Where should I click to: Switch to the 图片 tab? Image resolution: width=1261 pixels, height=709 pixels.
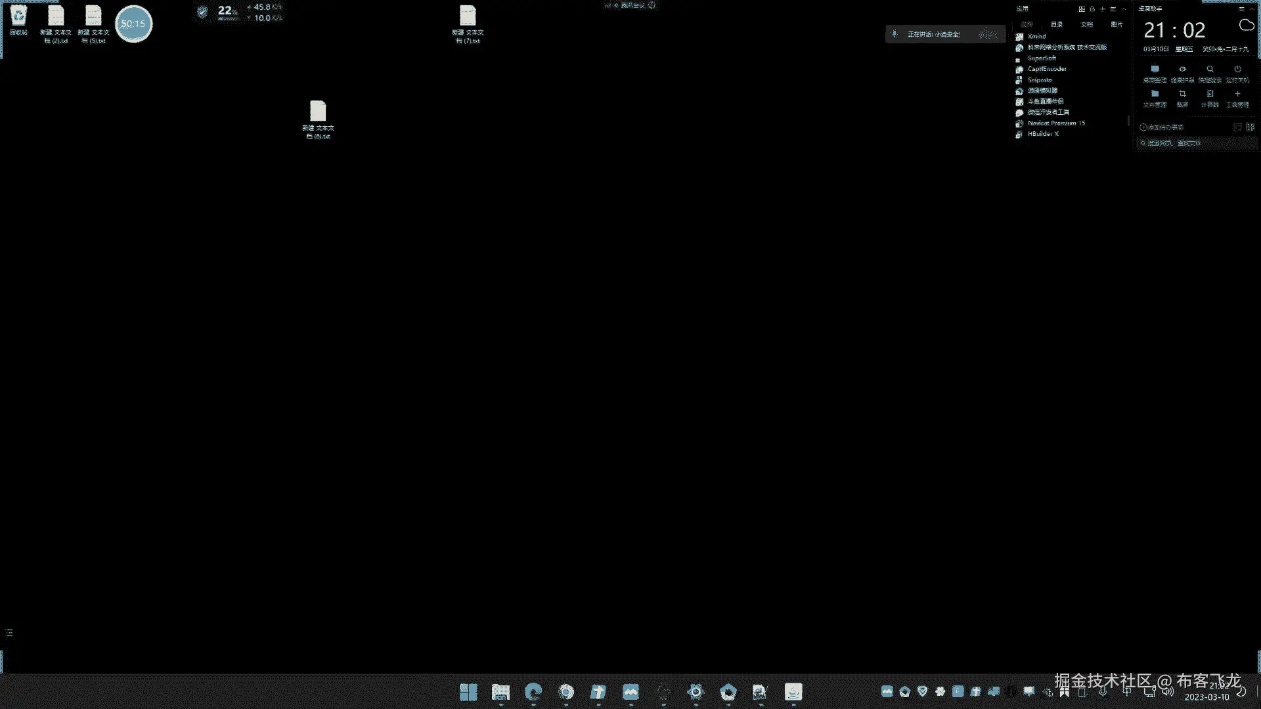[x=1117, y=24]
